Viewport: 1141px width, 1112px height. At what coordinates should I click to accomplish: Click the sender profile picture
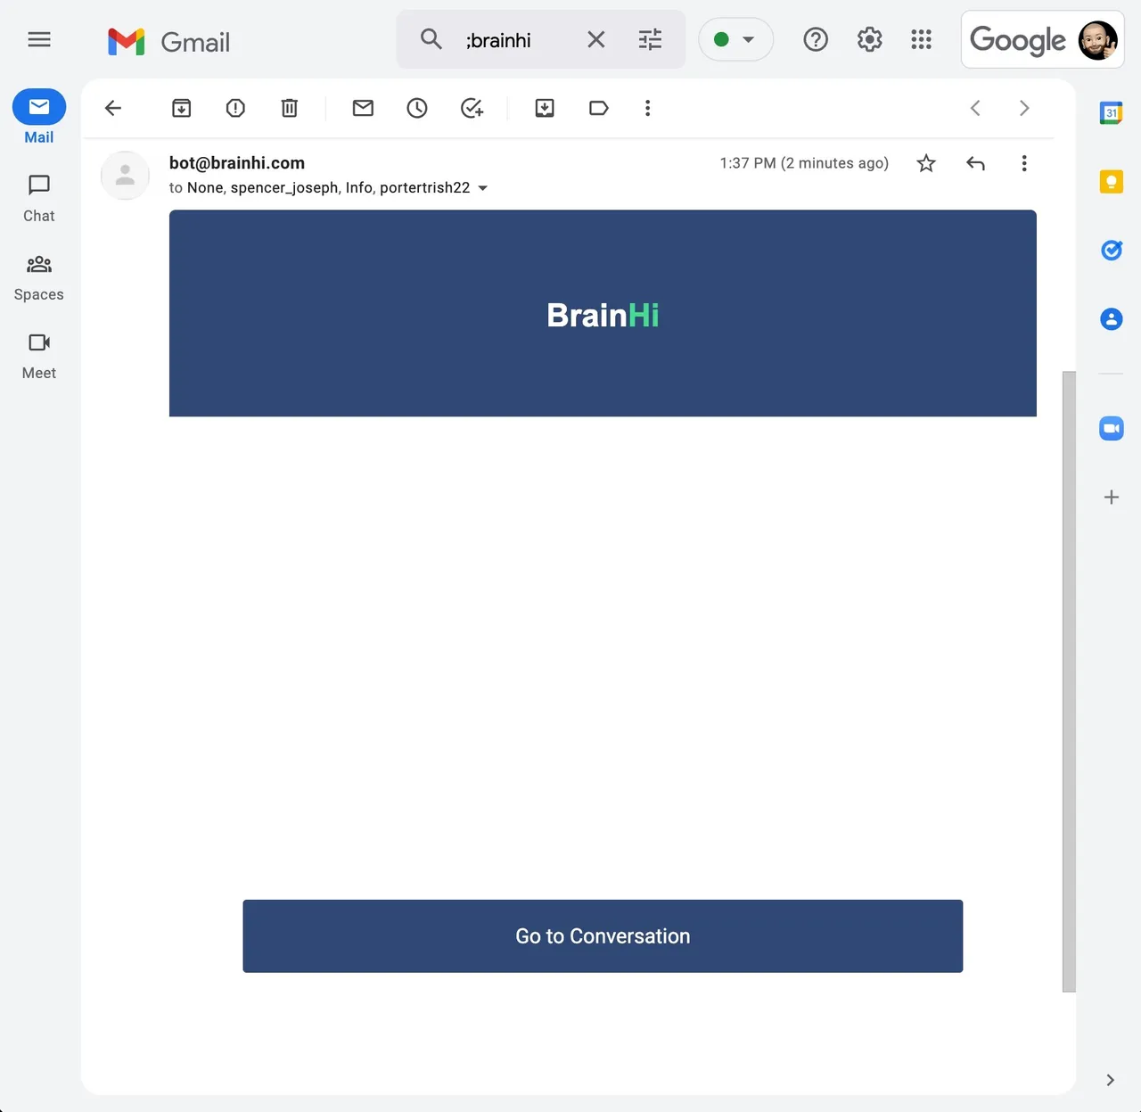click(126, 176)
